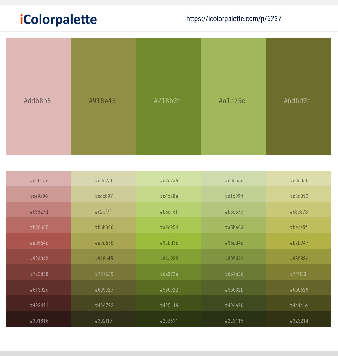Select the #9abd3c bright green cell
338x356 pixels.
coord(168,243)
